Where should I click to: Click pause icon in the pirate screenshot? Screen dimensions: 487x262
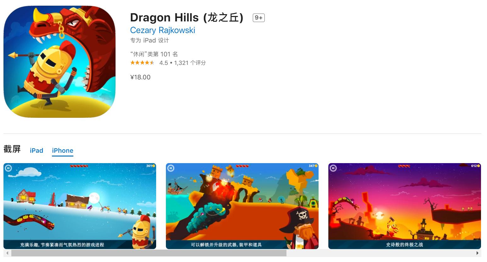pyautogui.click(x=171, y=168)
